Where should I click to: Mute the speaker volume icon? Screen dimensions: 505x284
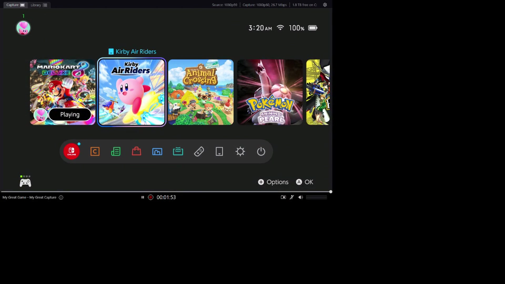click(x=300, y=197)
